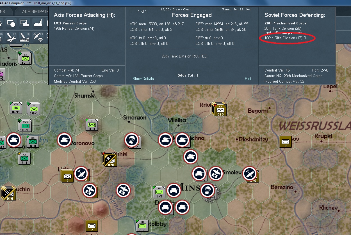Click 100th Rifle Division (17) R entry

click(285, 38)
